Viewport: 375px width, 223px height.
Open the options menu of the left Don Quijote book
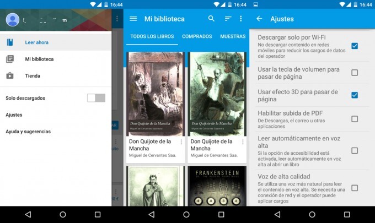[181, 142]
